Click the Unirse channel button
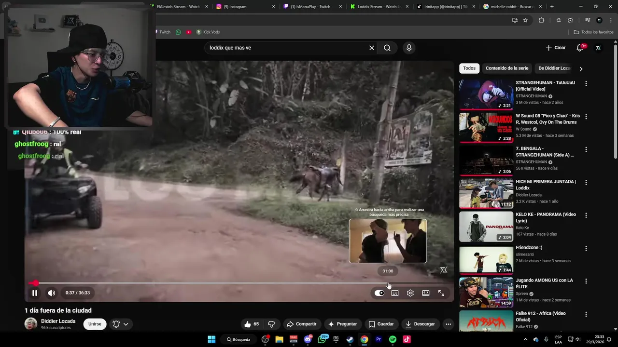 [x=95, y=324]
